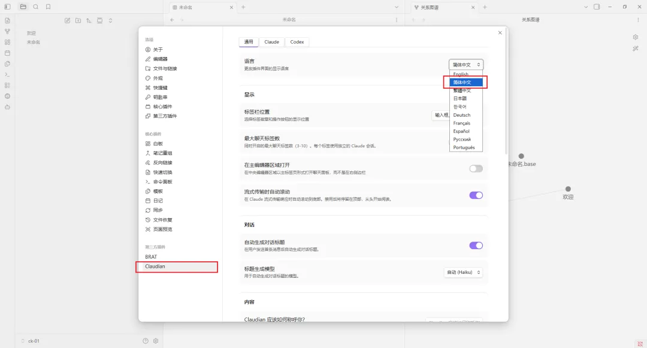Open settings gear beside the vault name

pyautogui.click(x=156, y=341)
